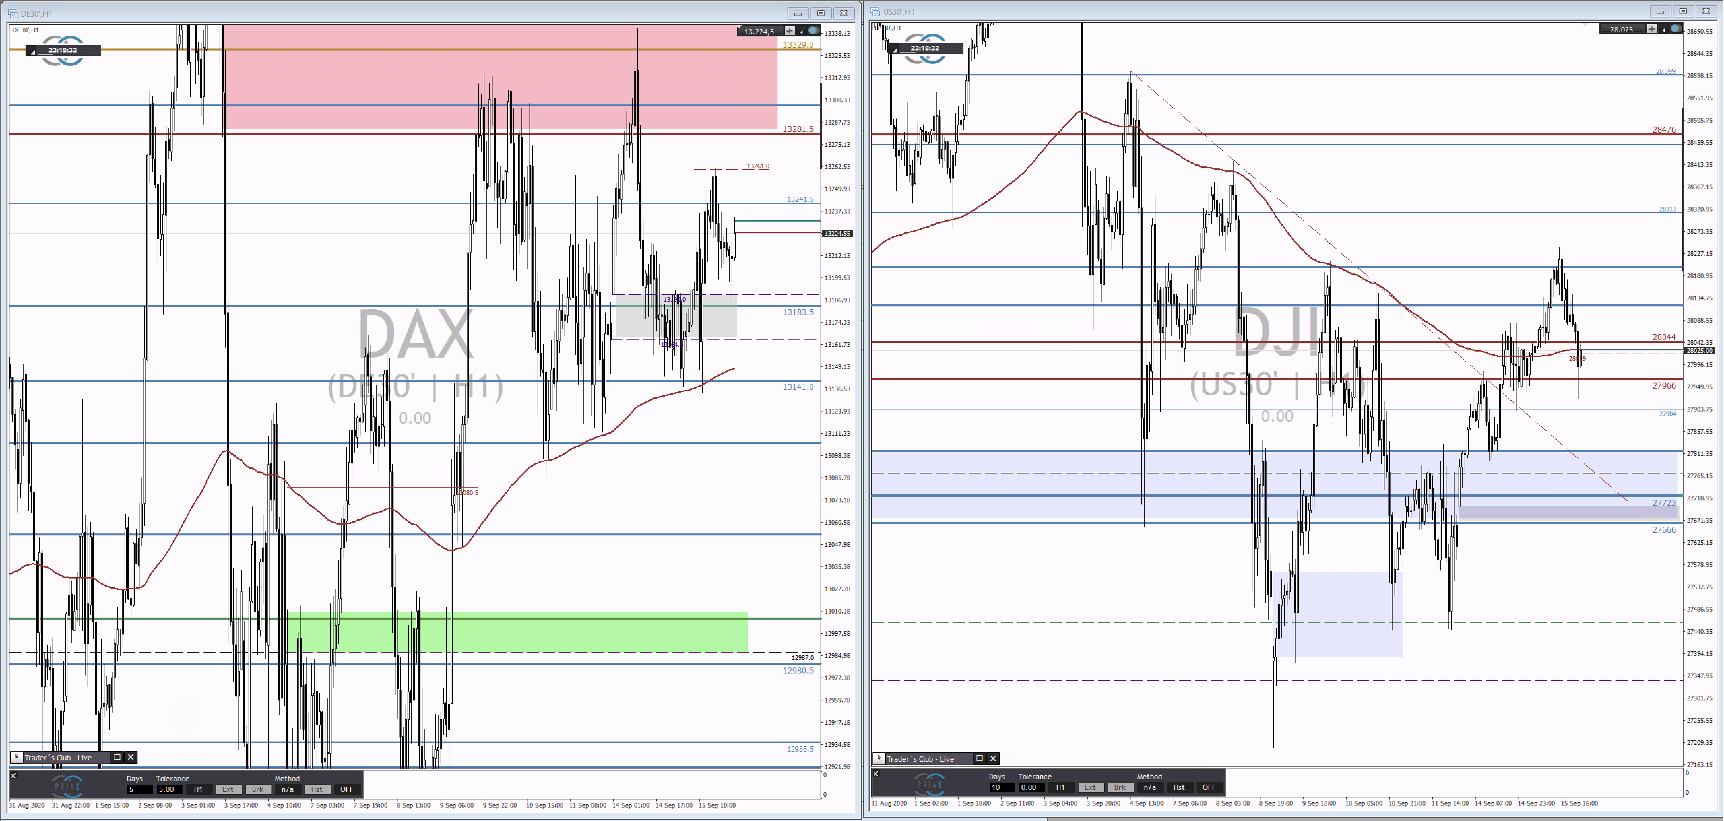The width and height of the screenshot is (1724, 821).
Task: Minimize the US30 chart window
Action: [1660, 11]
